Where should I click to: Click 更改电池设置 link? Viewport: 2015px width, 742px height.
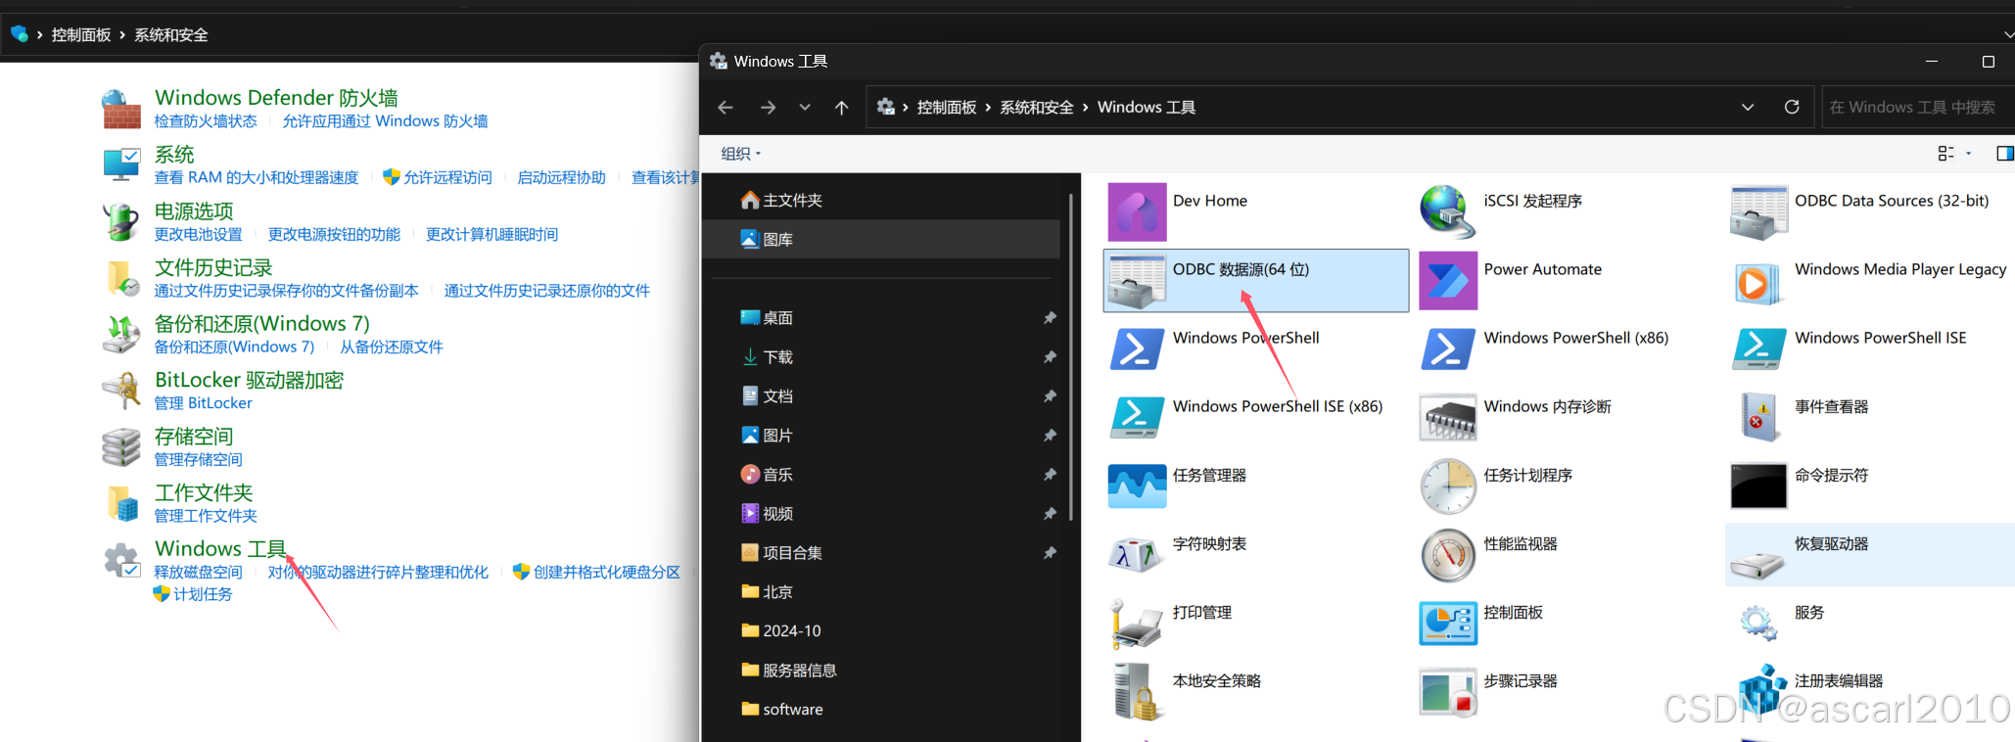pyautogui.click(x=198, y=235)
